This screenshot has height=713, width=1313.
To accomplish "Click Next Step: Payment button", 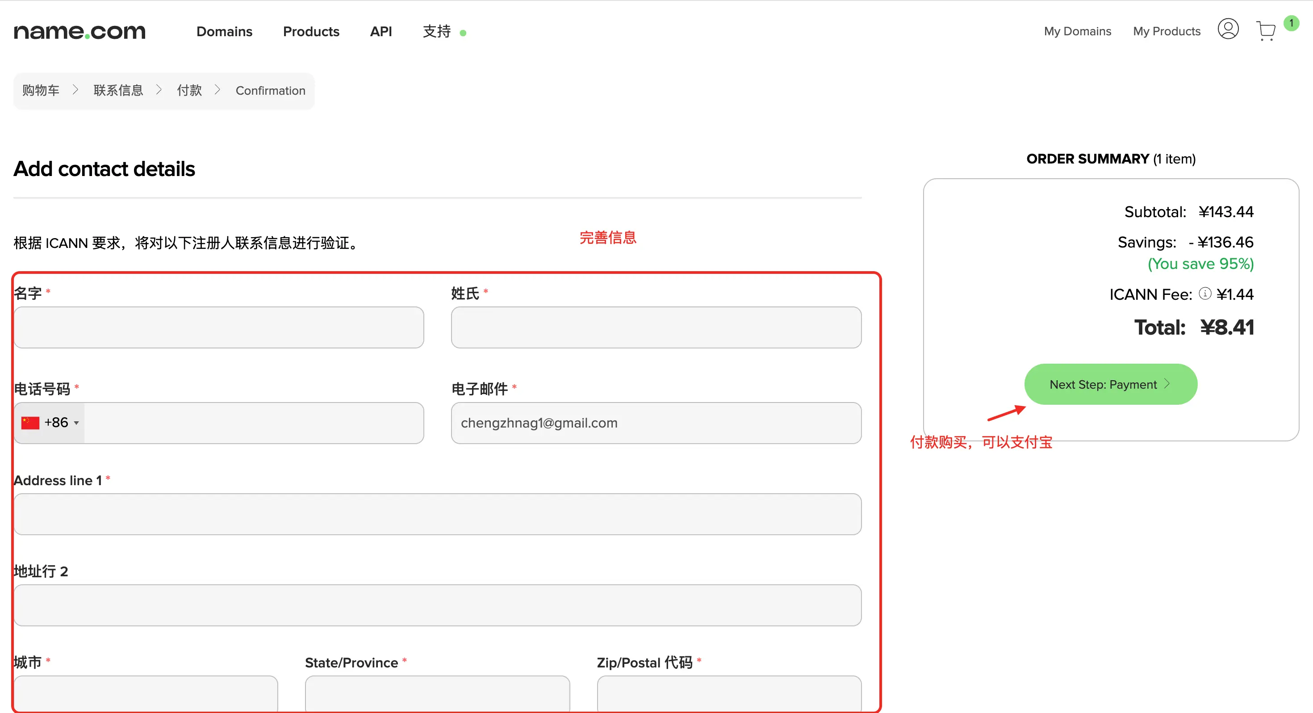I will pos(1110,384).
